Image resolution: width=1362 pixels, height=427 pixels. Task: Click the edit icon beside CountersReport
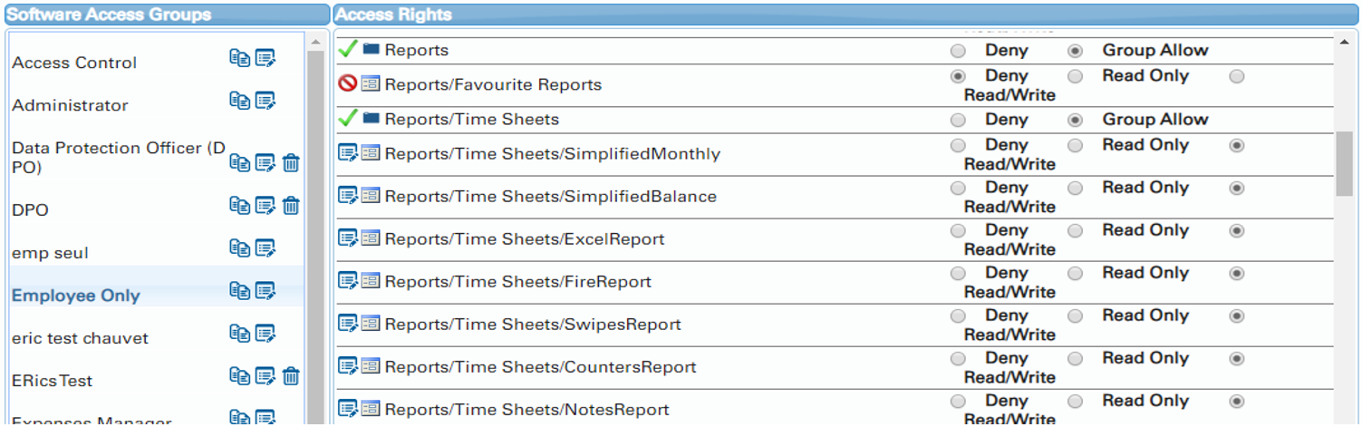pos(348,366)
